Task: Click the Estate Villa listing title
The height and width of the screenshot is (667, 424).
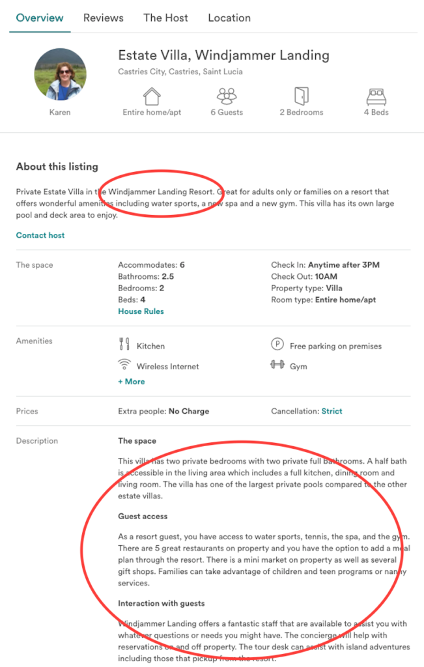Action: (223, 55)
